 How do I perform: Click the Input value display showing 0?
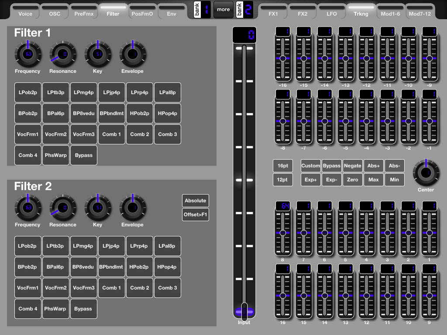tap(244, 35)
